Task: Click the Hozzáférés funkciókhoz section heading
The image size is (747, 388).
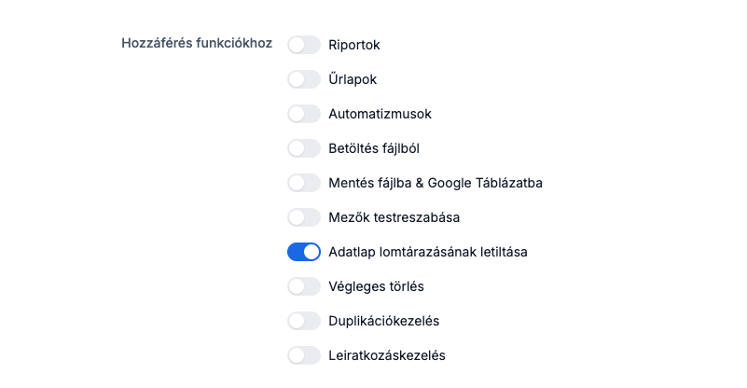Action: pos(197,43)
